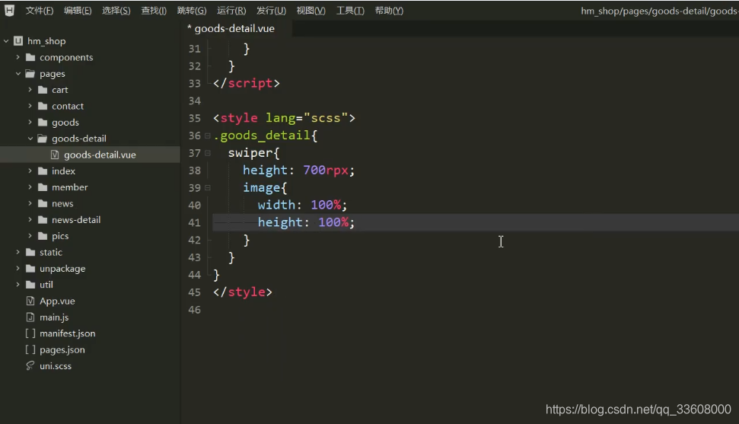The height and width of the screenshot is (424, 739).
Task: Expand the components folder chevron
Action: pos(18,57)
